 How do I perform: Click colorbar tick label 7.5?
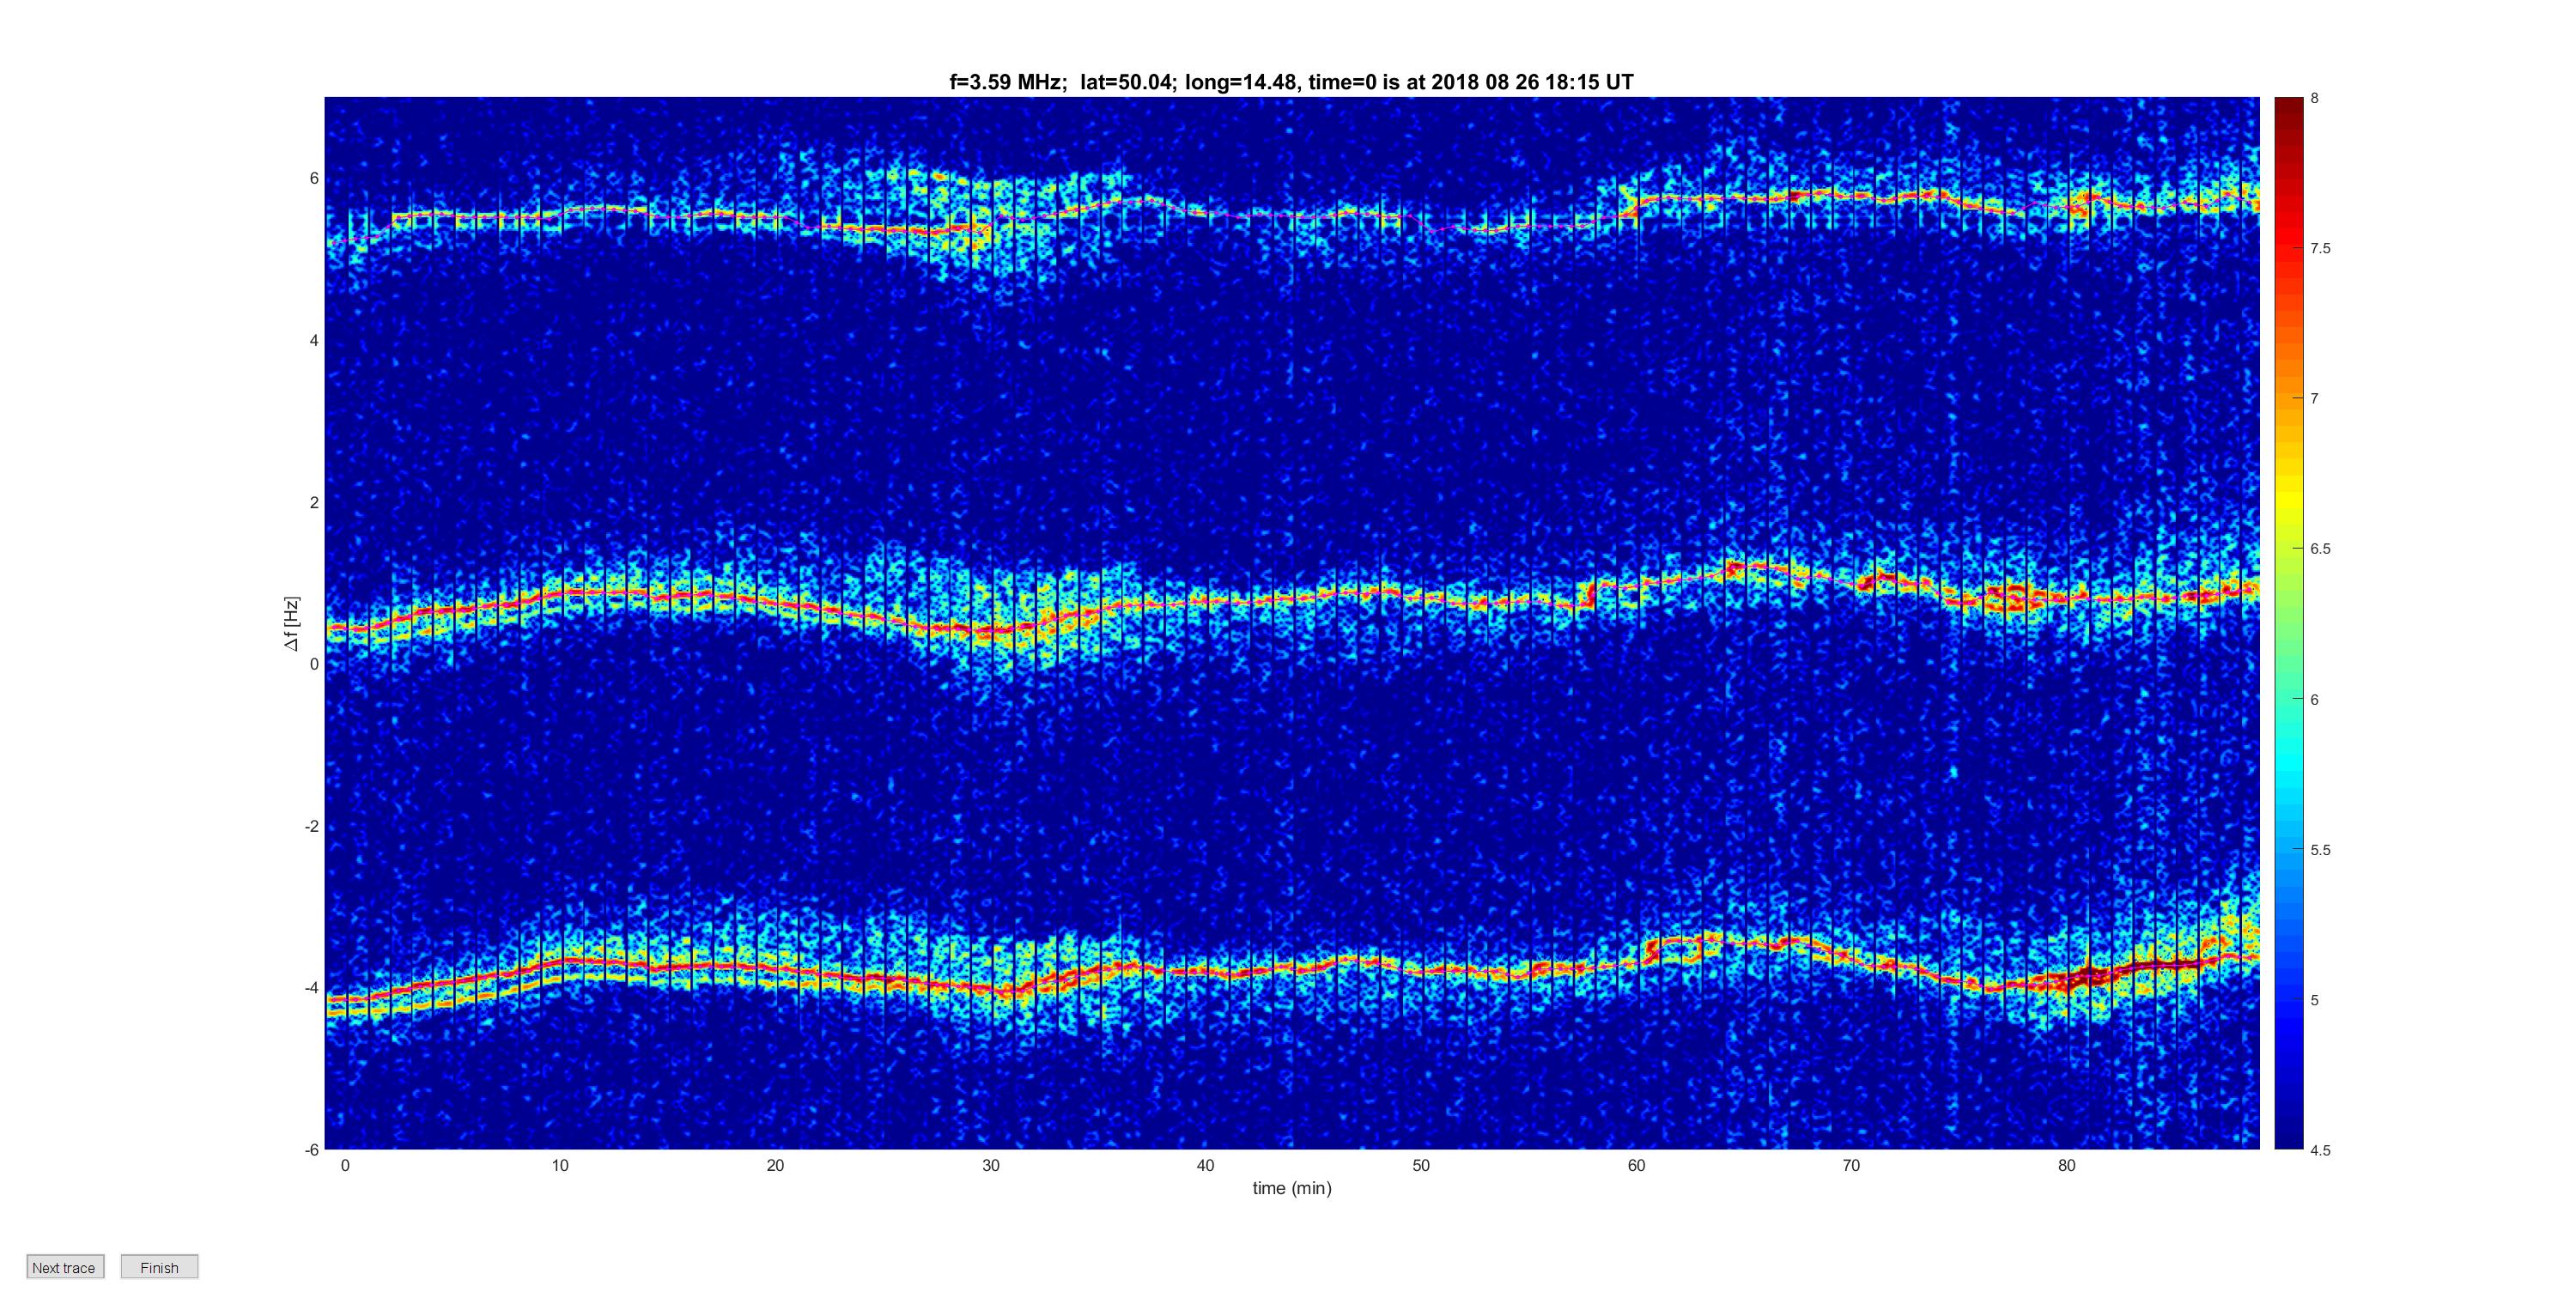click(x=2320, y=248)
